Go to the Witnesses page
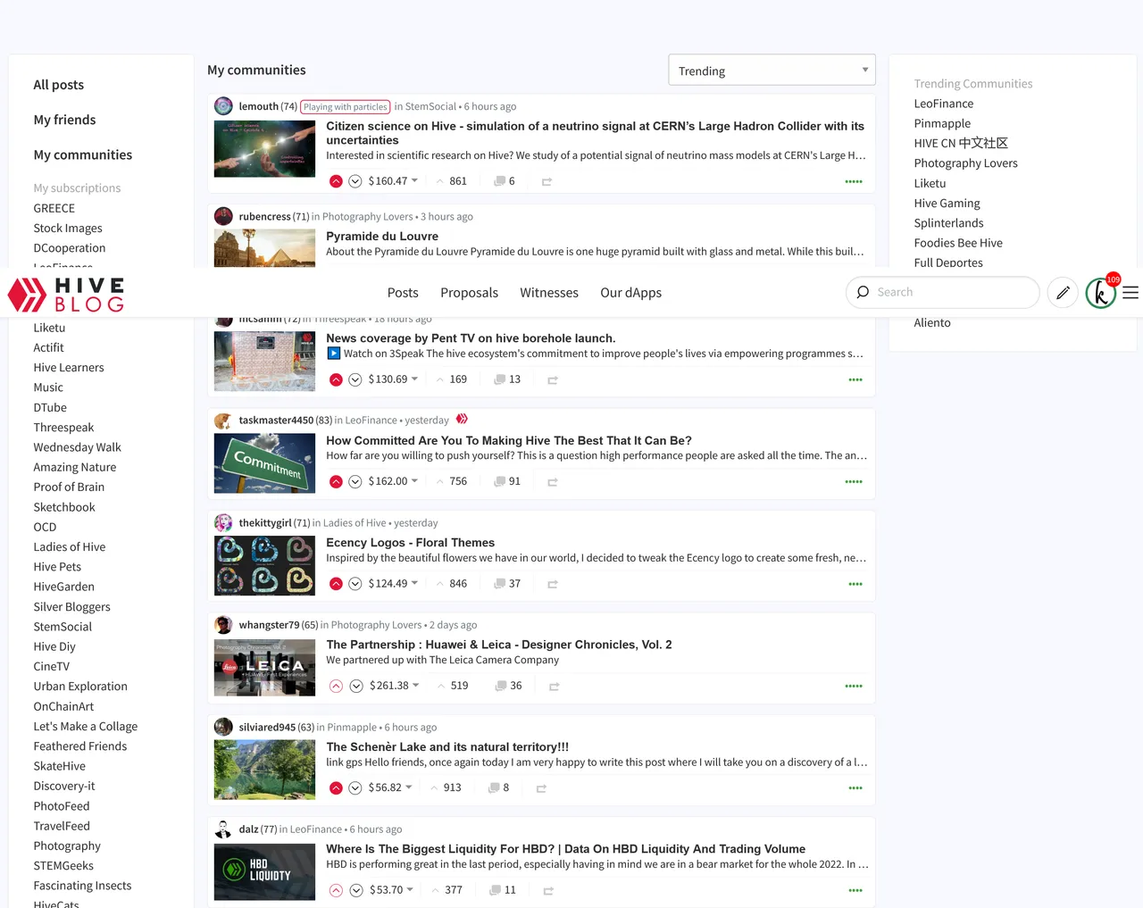This screenshot has height=908, width=1143. [549, 293]
